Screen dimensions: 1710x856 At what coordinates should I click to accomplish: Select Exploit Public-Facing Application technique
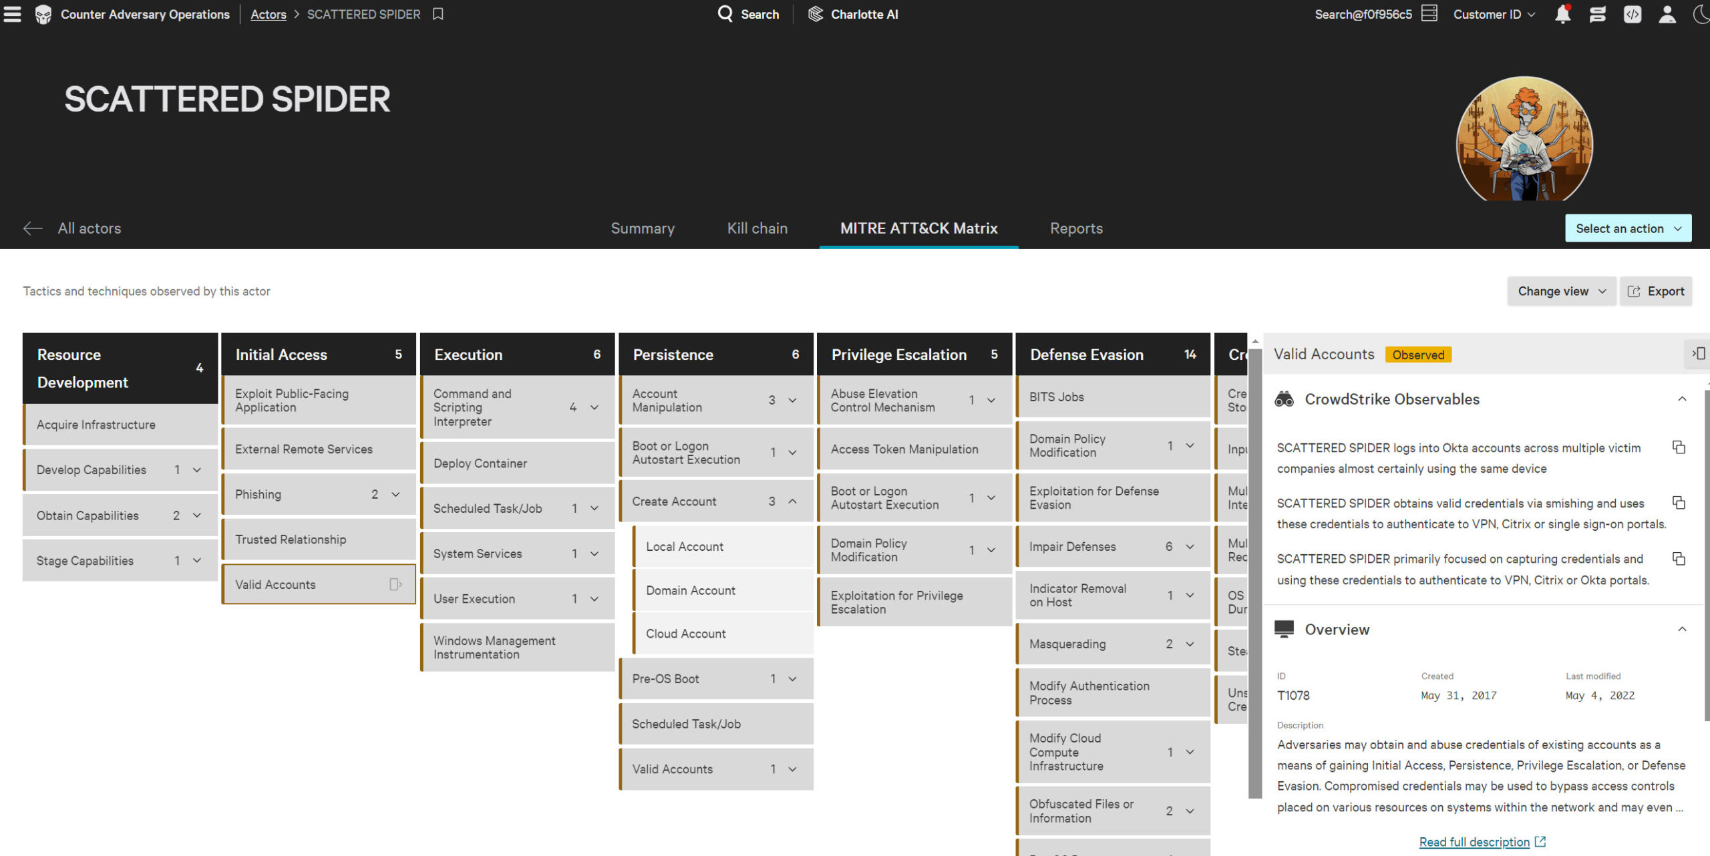(319, 401)
